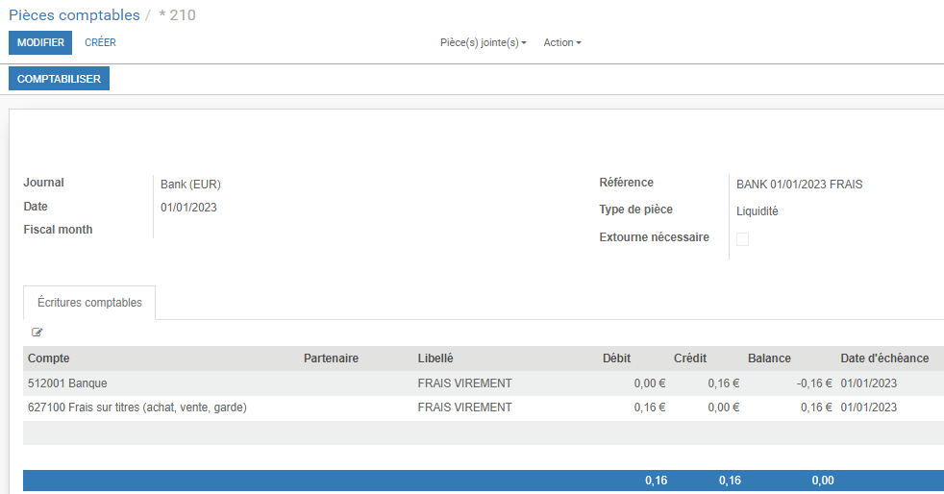Image resolution: width=944 pixels, height=494 pixels.
Task: Sort by the Libellé column header
Action: point(435,358)
